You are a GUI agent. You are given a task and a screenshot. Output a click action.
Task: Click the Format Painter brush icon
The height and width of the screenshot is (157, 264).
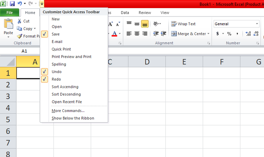tap(19, 36)
